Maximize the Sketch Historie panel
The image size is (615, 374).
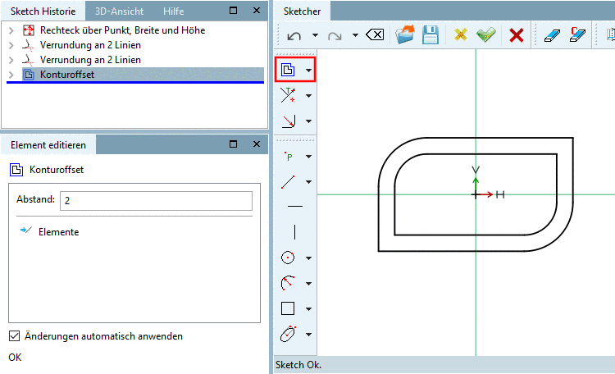pos(233,10)
